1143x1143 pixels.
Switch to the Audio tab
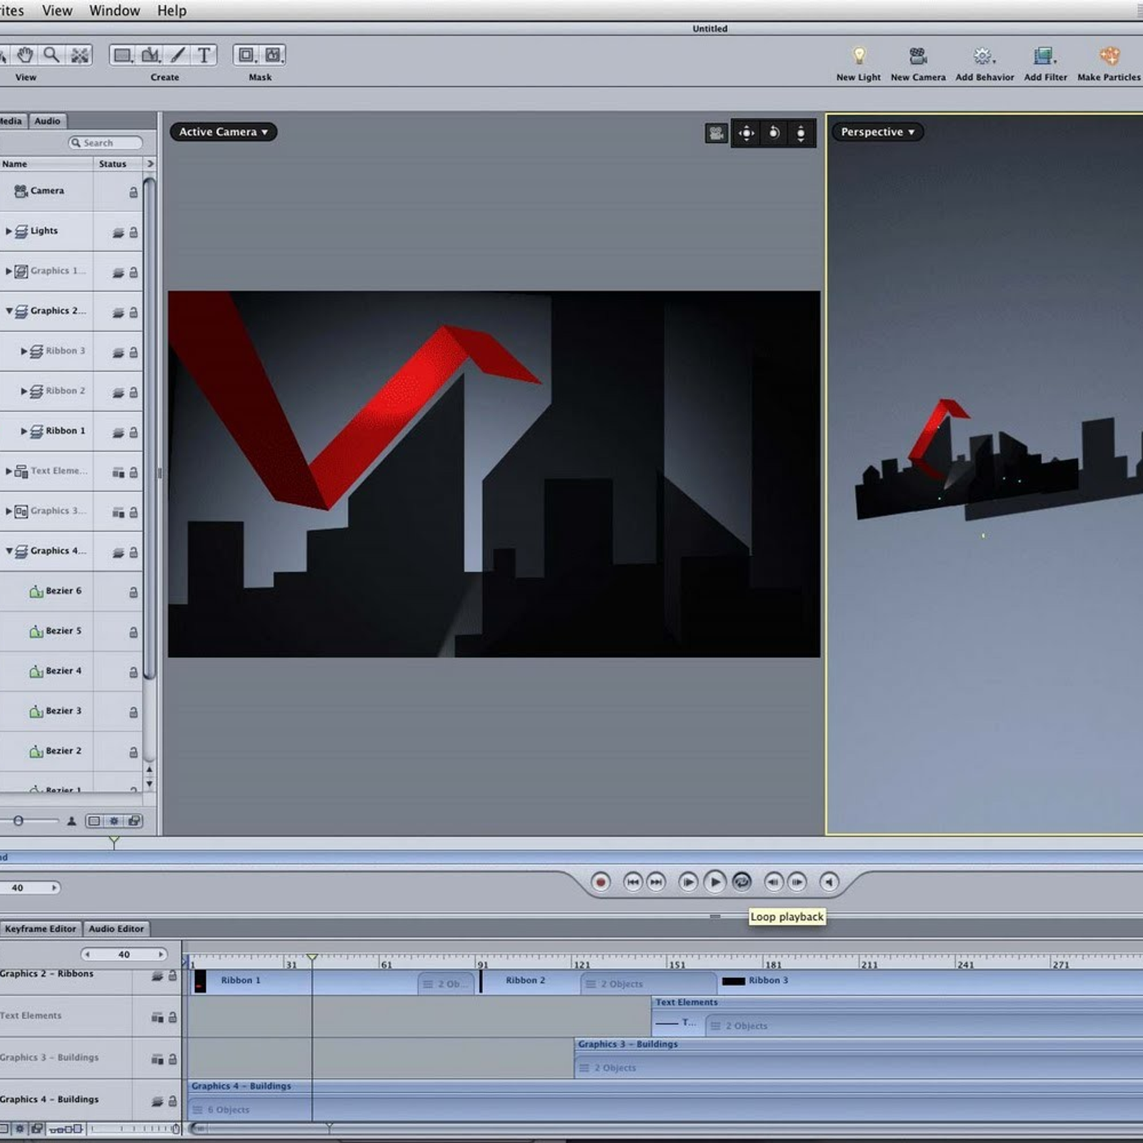[48, 121]
